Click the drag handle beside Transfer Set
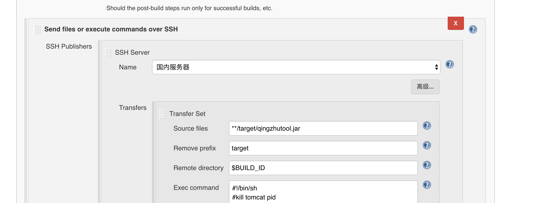This screenshot has height=203, width=549. point(163,114)
